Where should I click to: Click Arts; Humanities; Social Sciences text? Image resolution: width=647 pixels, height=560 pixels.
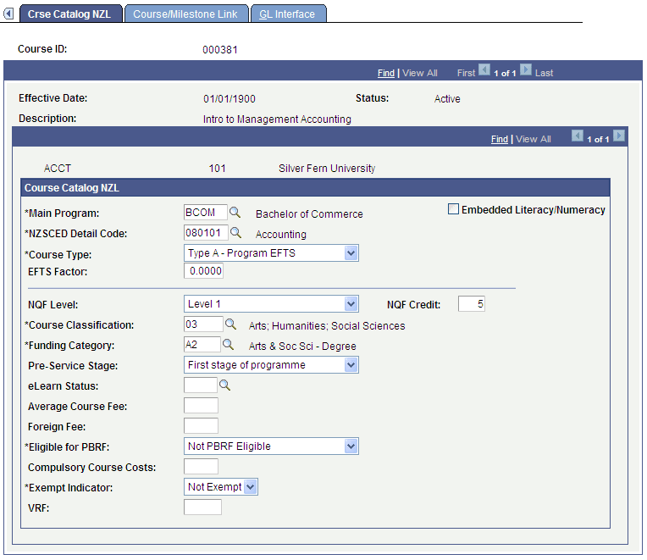[x=327, y=326]
